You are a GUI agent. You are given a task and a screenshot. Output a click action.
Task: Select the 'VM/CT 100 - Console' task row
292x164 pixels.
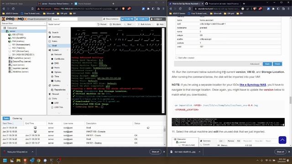[x=83, y=132]
